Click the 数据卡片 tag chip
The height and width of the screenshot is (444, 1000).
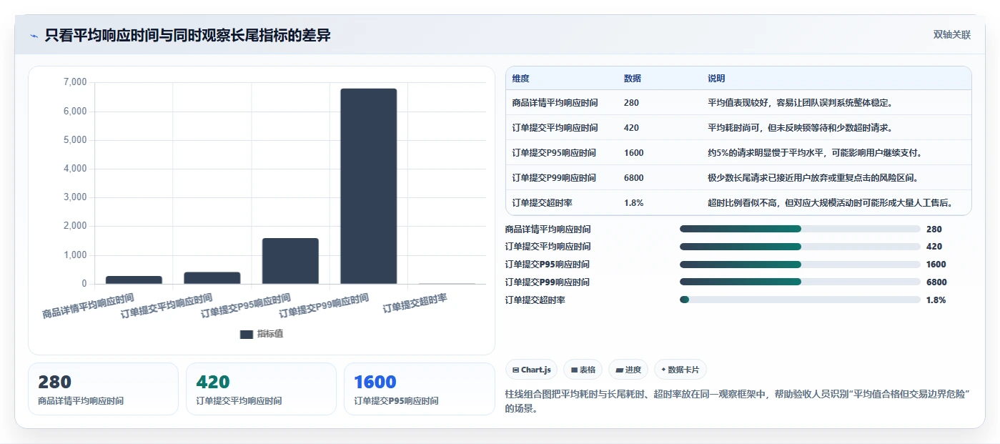coord(680,370)
